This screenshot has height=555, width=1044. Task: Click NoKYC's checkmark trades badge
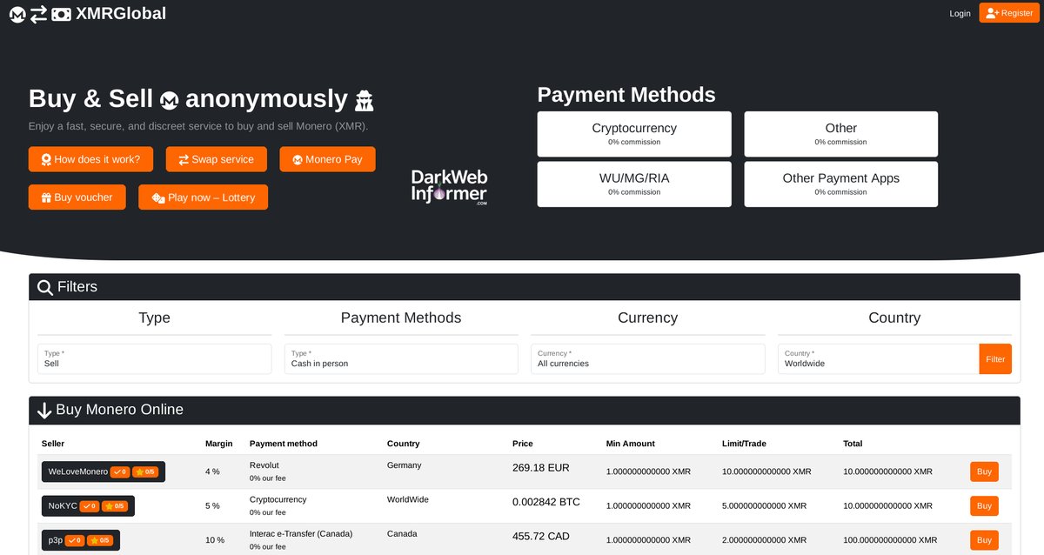click(x=90, y=505)
